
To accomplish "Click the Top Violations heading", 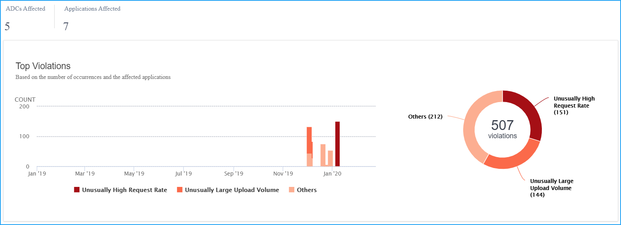I will 43,66.
